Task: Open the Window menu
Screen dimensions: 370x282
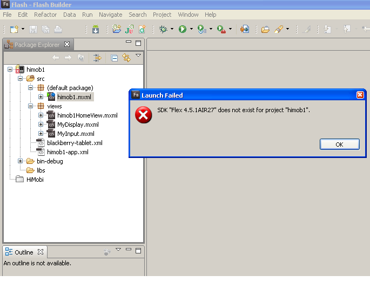Action: click(x=188, y=15)
